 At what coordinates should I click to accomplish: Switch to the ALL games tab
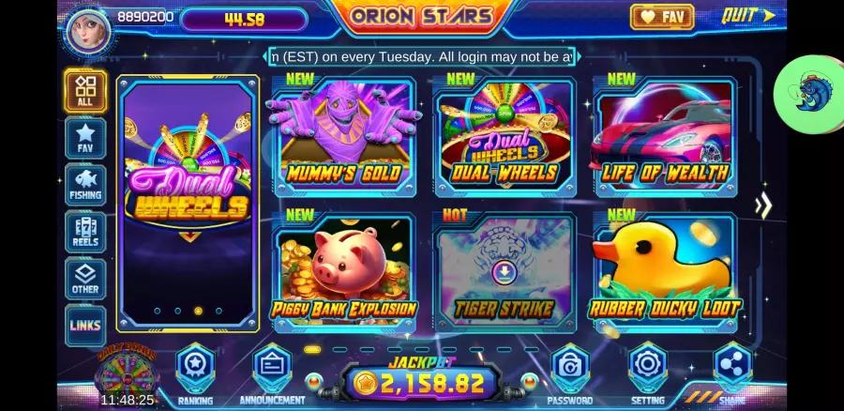[x=85, y=91]
